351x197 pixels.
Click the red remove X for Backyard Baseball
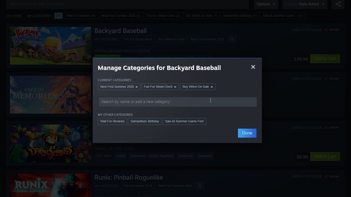(x=326, y=30)
